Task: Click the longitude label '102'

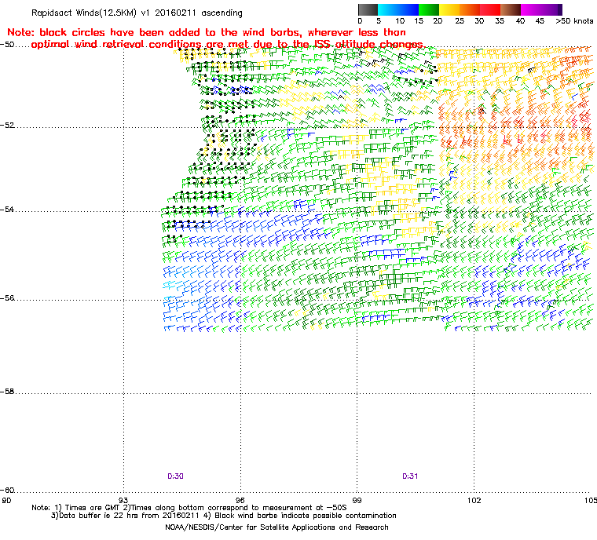Action: point(474,500)
